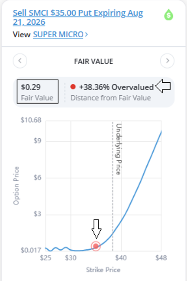Viewport: 187px width, 281px height.
Task: Click the $30 strike price axis label
Action: [x=71, y=258]
